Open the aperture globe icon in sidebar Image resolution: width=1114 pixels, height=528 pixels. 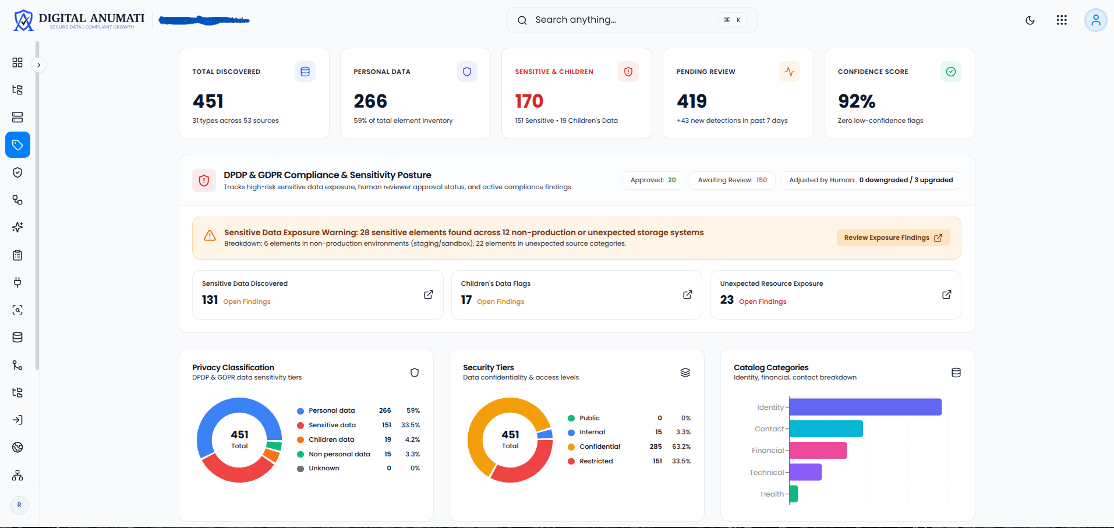pyautogui.click(x=17, y=447)
